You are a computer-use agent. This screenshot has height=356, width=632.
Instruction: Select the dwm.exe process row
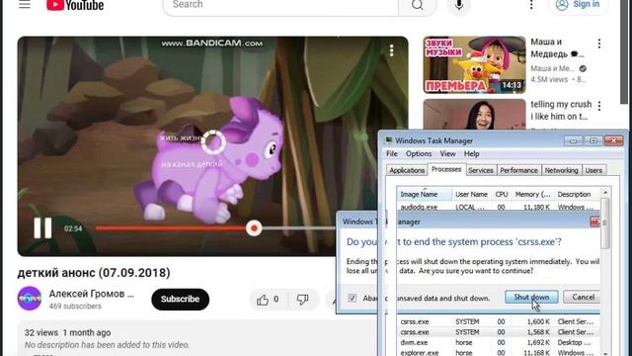click(498, 342)
